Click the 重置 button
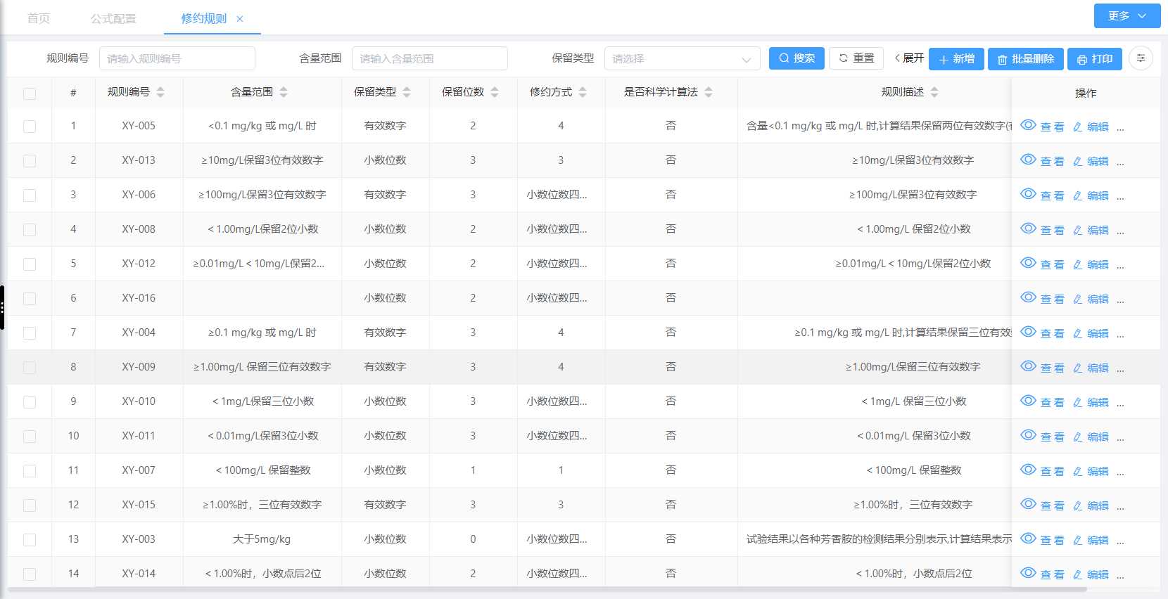Image resolution: width=1168 pixels, height=599 pixels. [x=856, y=58]
